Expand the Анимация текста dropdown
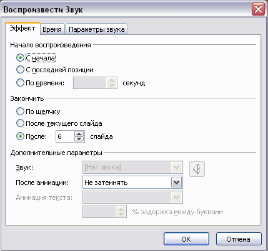The height and width of the screenshot is (251, 268). [132, 197]
